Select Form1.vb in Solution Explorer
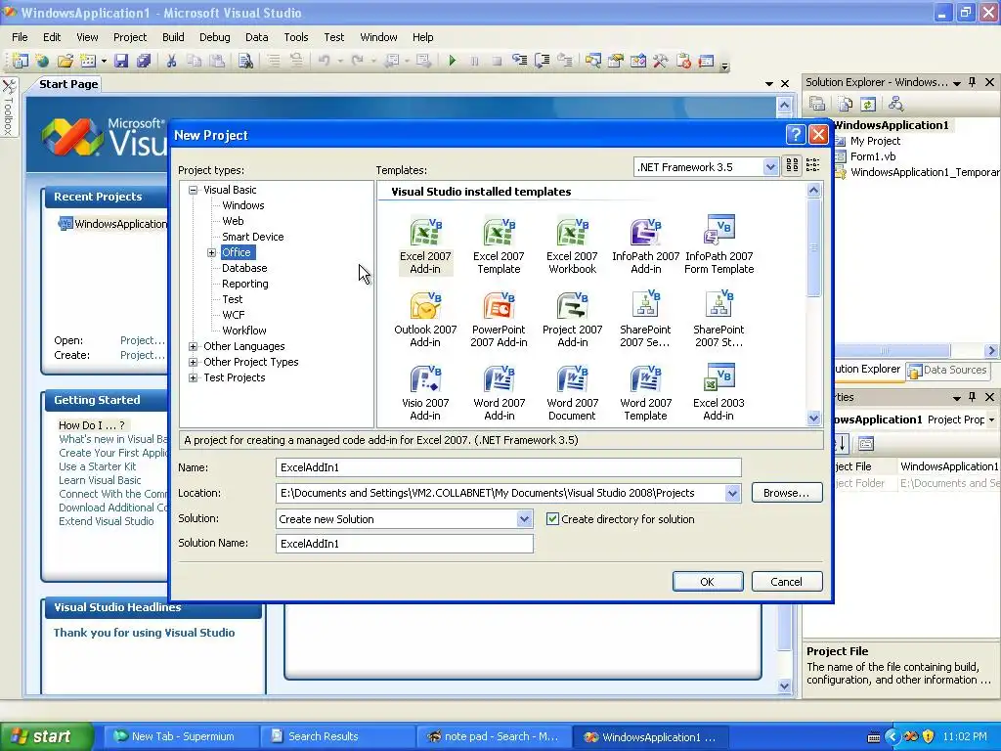Viewport: 1001px width, 751px height. coord(873,156)
